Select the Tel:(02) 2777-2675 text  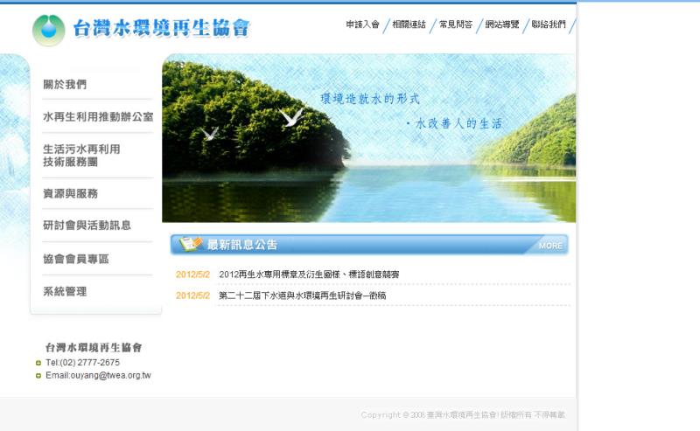[82, 362]
